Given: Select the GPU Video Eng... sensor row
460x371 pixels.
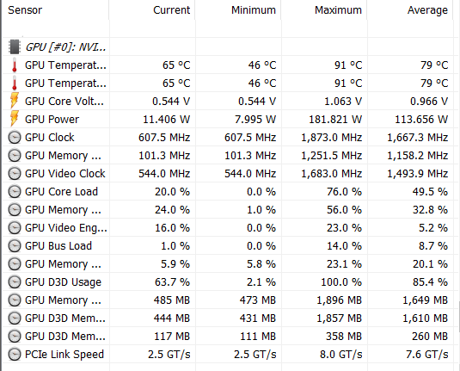Looking at the screenshot, I should [x=229, y=227].
